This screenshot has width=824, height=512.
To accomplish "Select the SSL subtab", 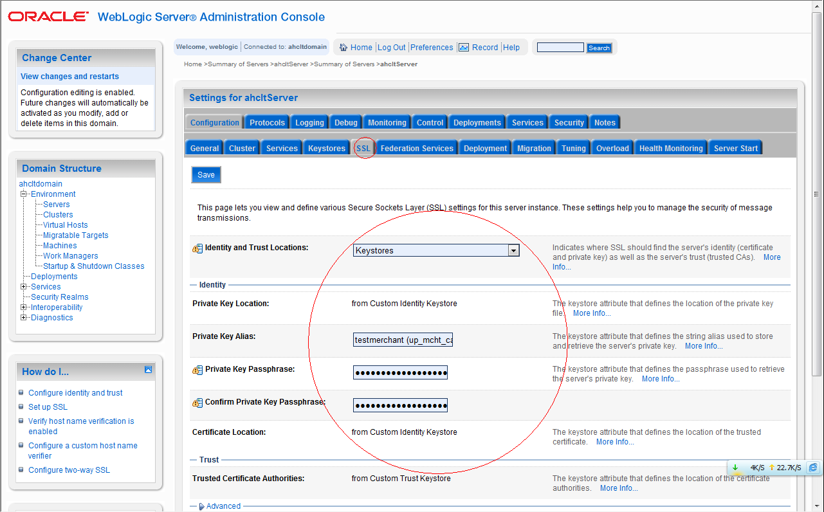I will pos(363,149).
